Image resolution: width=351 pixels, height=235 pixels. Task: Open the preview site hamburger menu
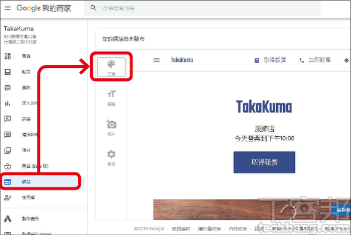click(x=156, y=60)
